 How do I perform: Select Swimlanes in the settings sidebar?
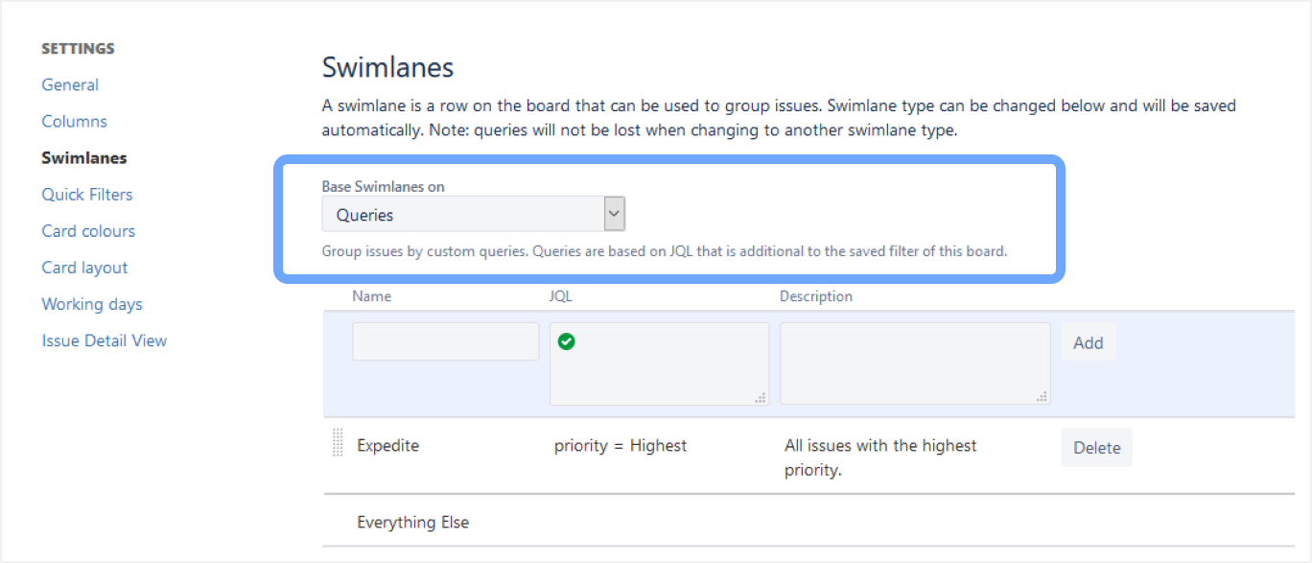click(84, 158)
